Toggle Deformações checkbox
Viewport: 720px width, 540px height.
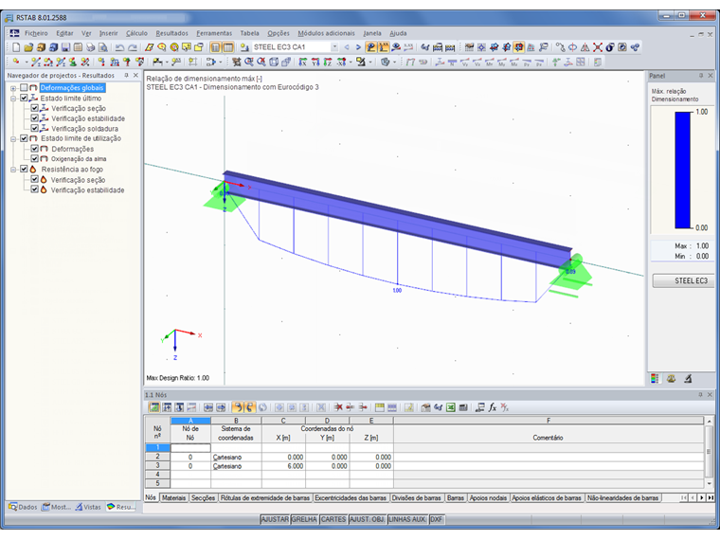click(x=34, y=149)
